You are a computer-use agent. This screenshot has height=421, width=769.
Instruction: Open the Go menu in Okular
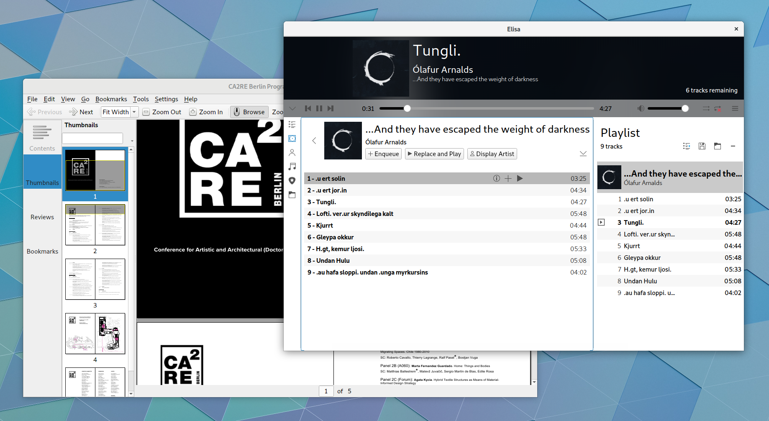click(x=85, y=99)
